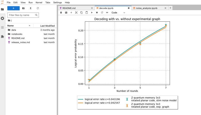
Task: Click the Filter files by name field
Action: click(x=22, y=15)
